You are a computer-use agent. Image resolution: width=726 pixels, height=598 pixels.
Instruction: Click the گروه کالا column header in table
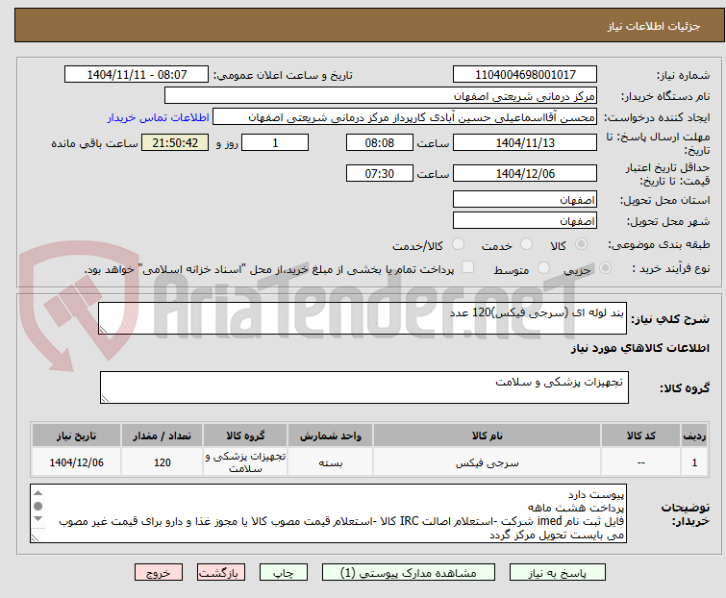pos(245,436)
